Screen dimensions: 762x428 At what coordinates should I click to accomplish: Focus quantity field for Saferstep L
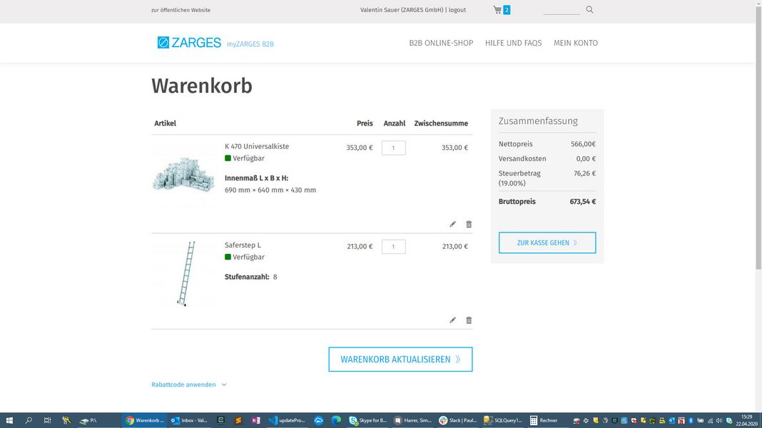tap(393, 247)
